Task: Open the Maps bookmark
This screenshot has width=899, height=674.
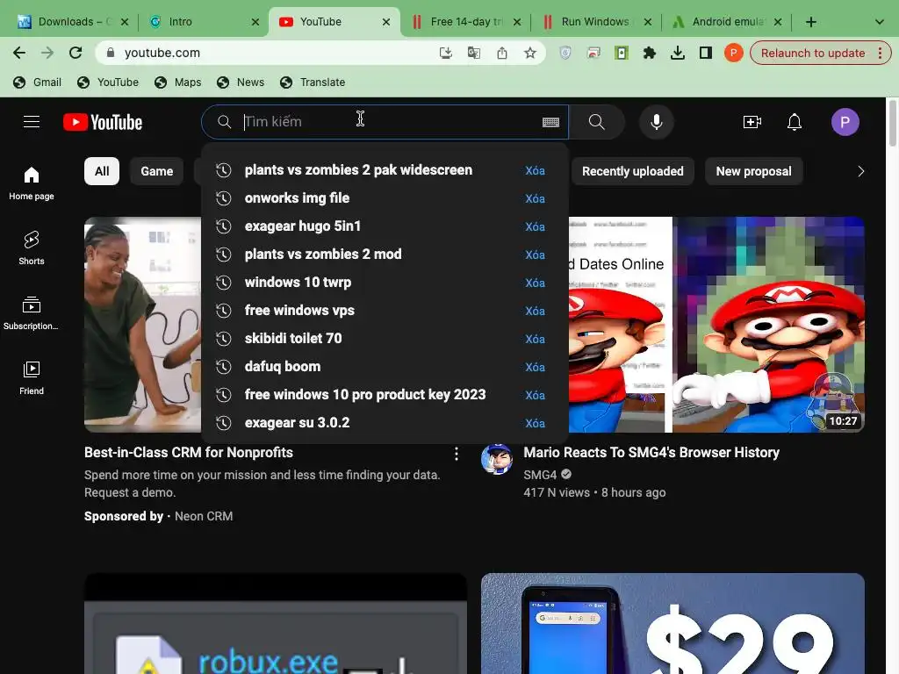Action: [178, 82]
